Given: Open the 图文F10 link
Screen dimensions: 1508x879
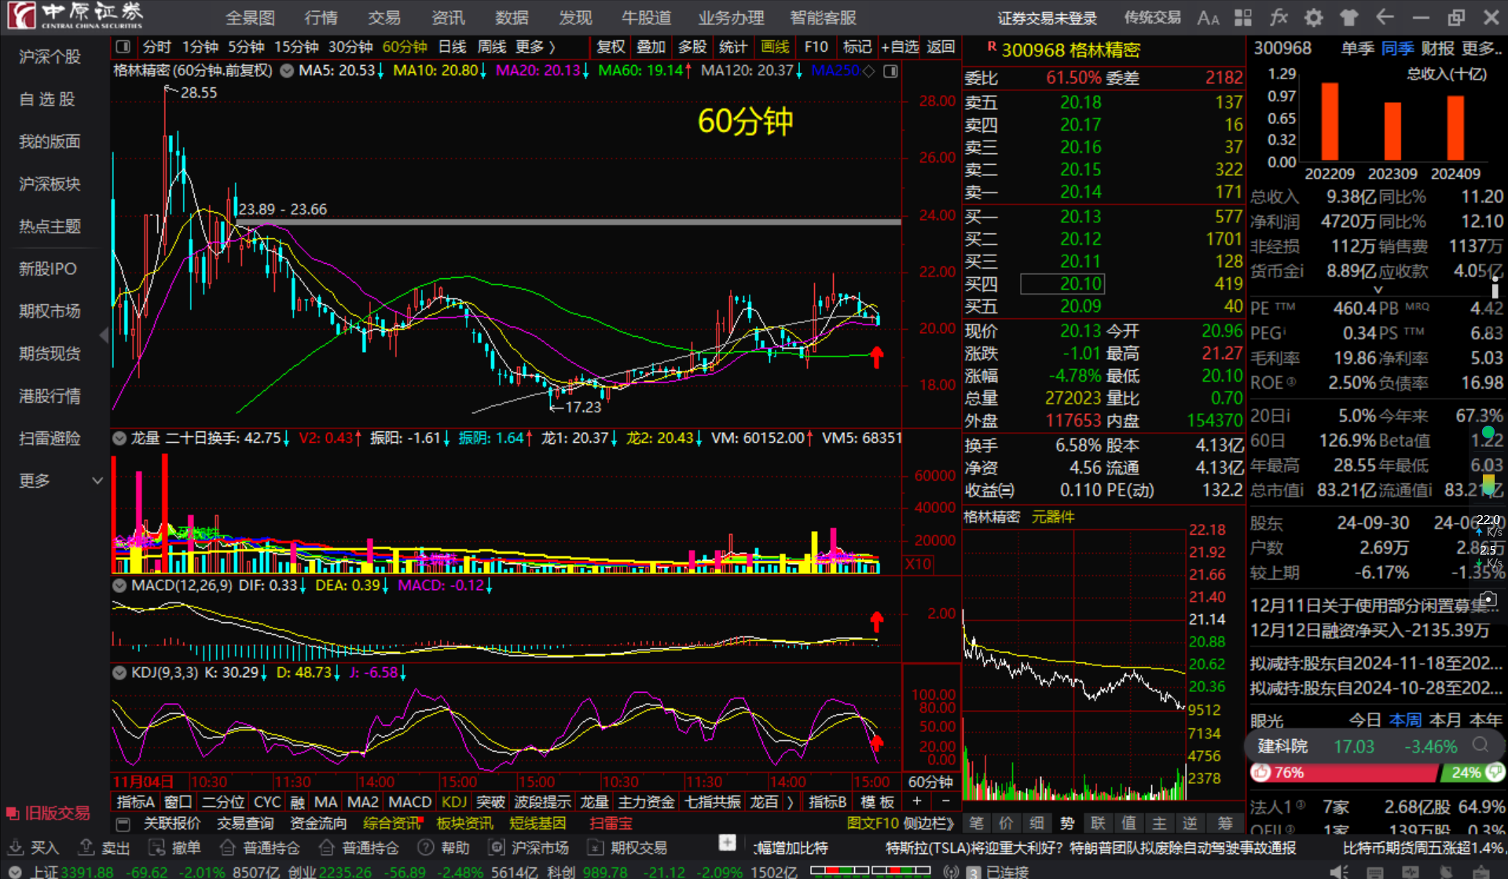Looking at the screenshot, I should 872,823.
